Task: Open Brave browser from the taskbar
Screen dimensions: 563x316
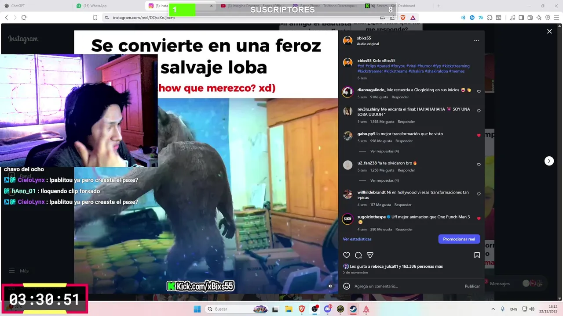Action: coord(302,309)
